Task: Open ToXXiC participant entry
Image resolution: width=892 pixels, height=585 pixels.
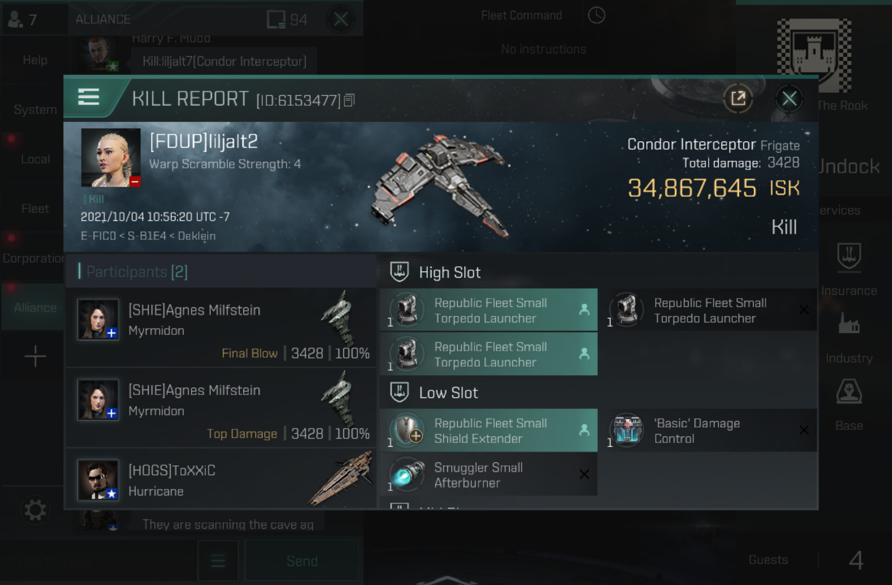Action: coord(221,480)
